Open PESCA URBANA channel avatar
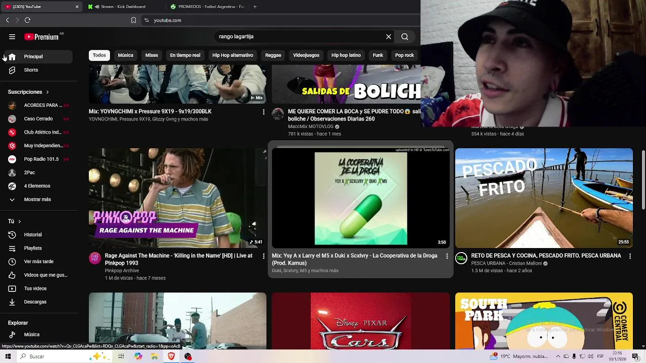This screenshot has height=363, width=646. [x=461, y=258]
